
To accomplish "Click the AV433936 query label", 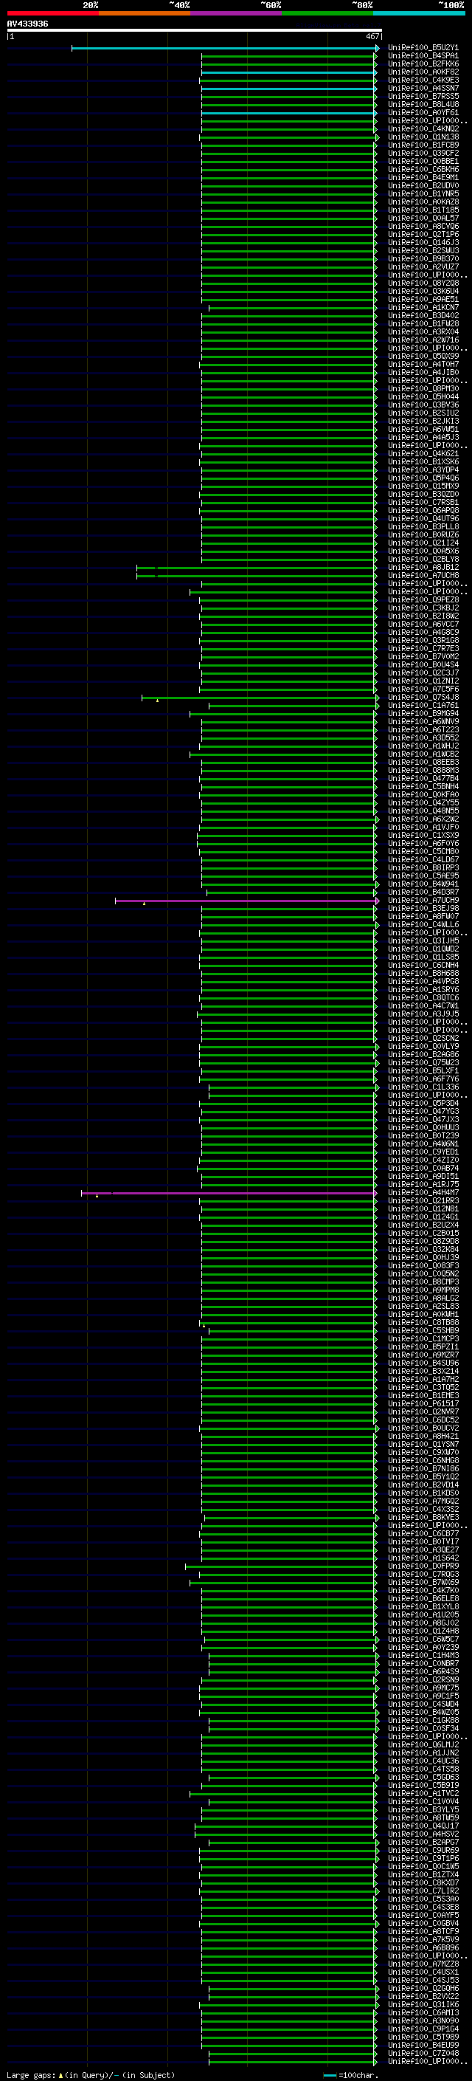I will [27, 24].
